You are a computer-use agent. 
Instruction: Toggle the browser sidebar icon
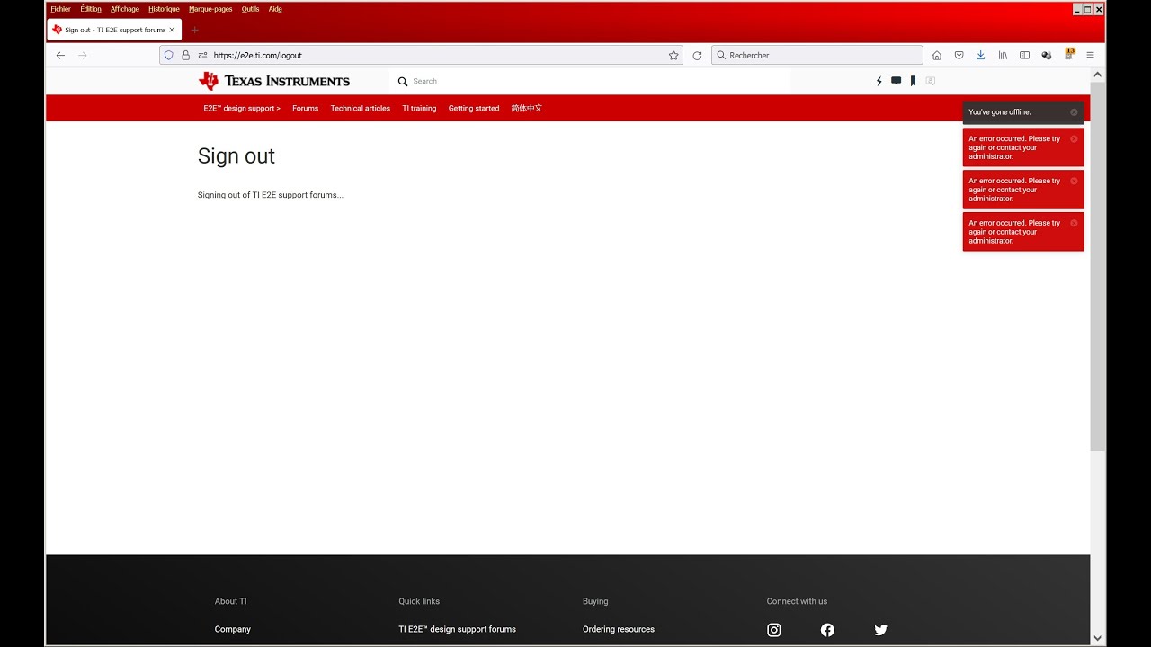click(x=1024, y=55)
